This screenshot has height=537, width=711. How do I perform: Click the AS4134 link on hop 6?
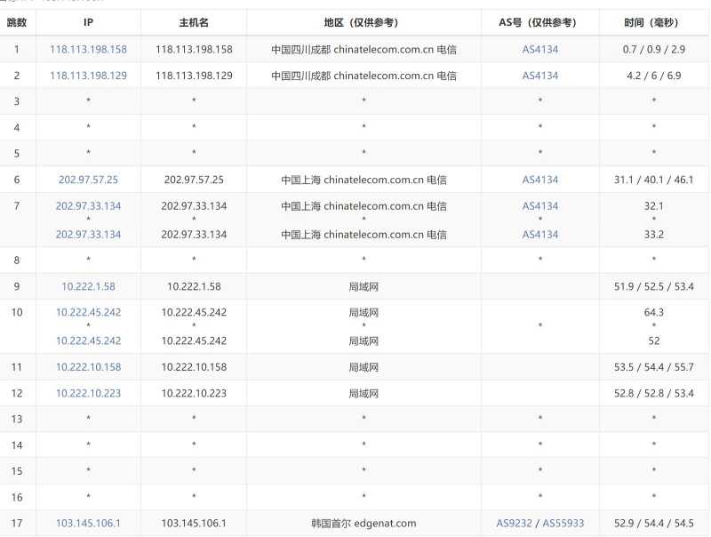pos(540,180)
